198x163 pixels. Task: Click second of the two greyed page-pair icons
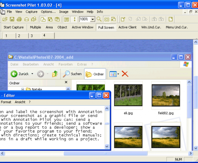(161, 19)
